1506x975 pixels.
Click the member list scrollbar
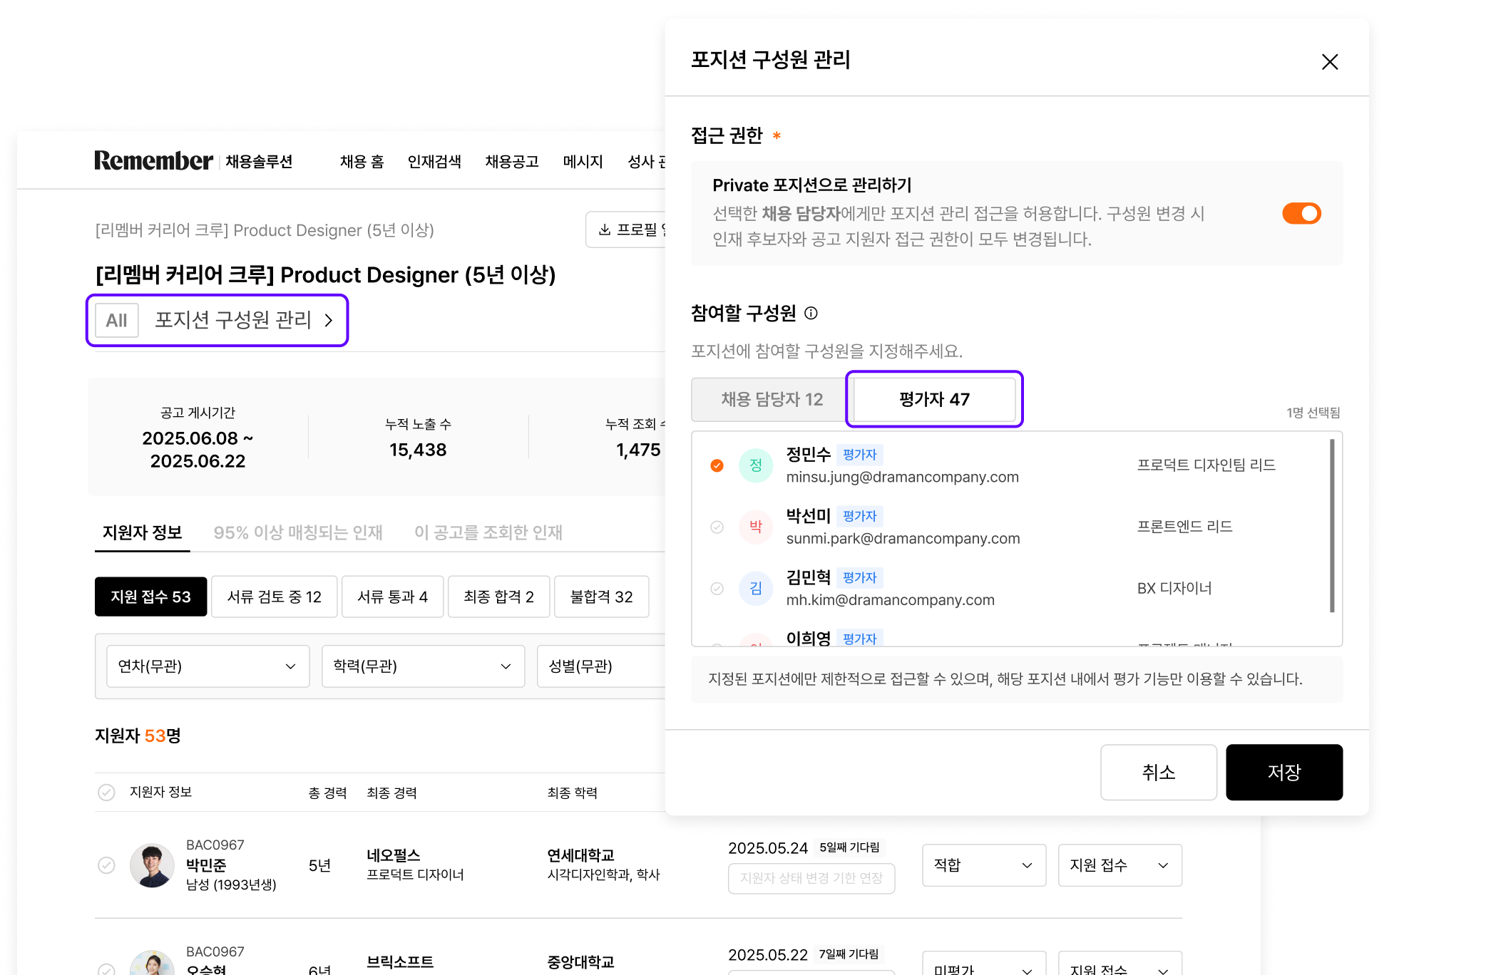coord(1331,525)
